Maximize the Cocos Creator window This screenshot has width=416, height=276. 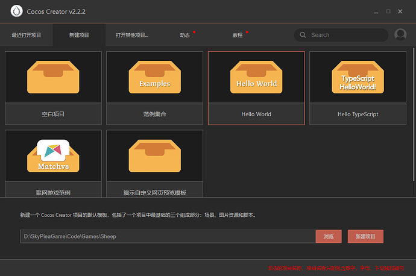(x=388, y=11)
